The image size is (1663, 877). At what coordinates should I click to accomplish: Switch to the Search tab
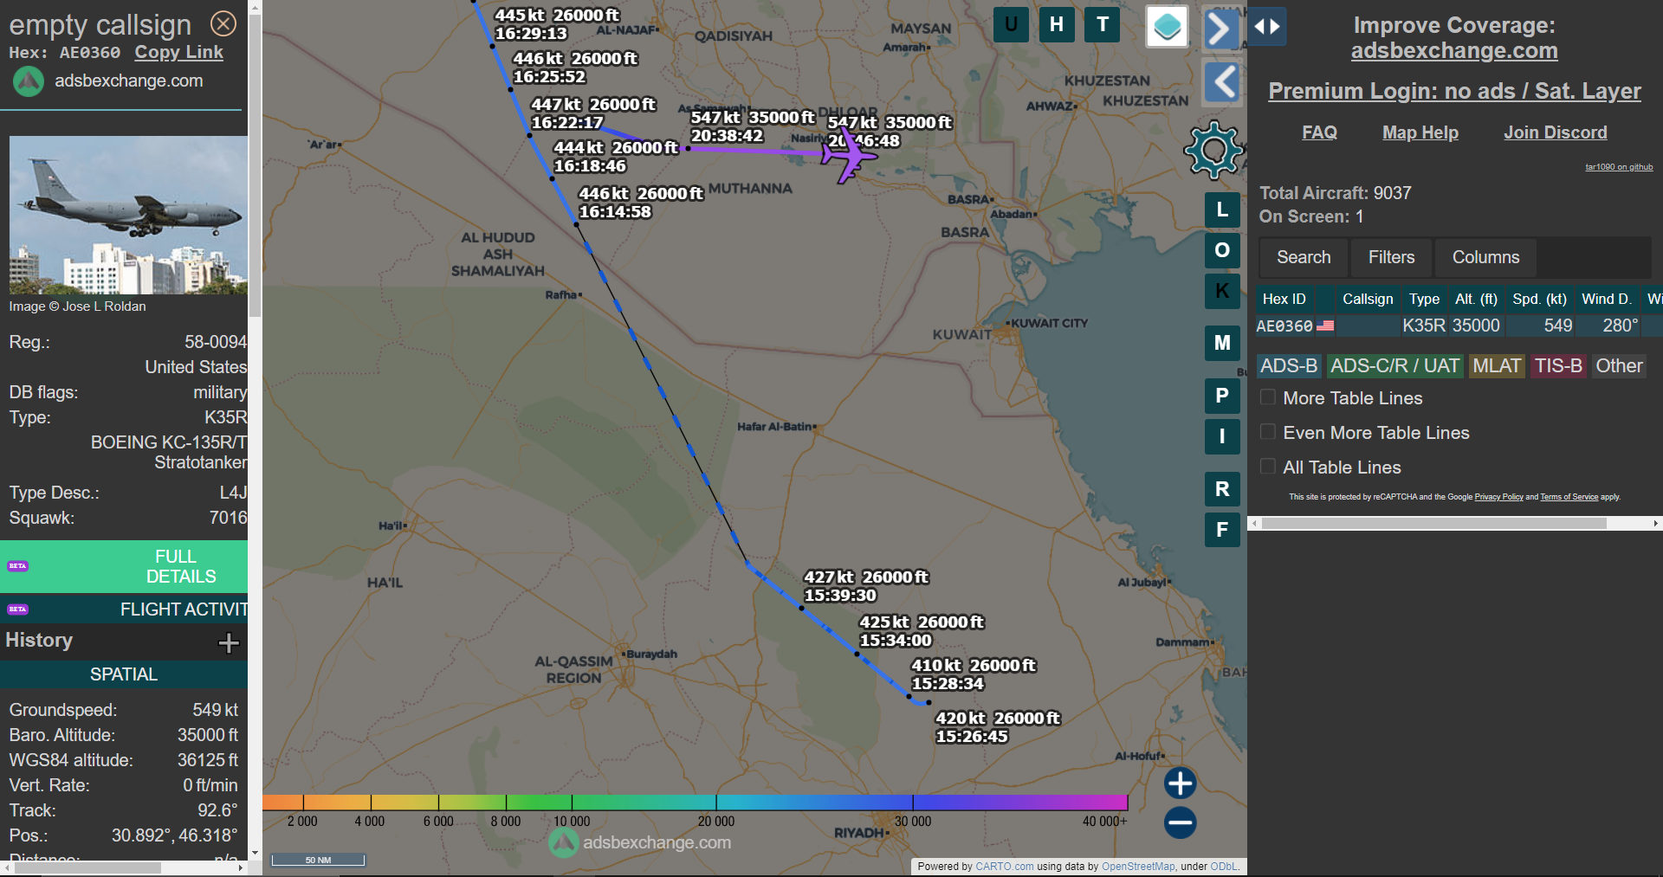[1304, 257]
